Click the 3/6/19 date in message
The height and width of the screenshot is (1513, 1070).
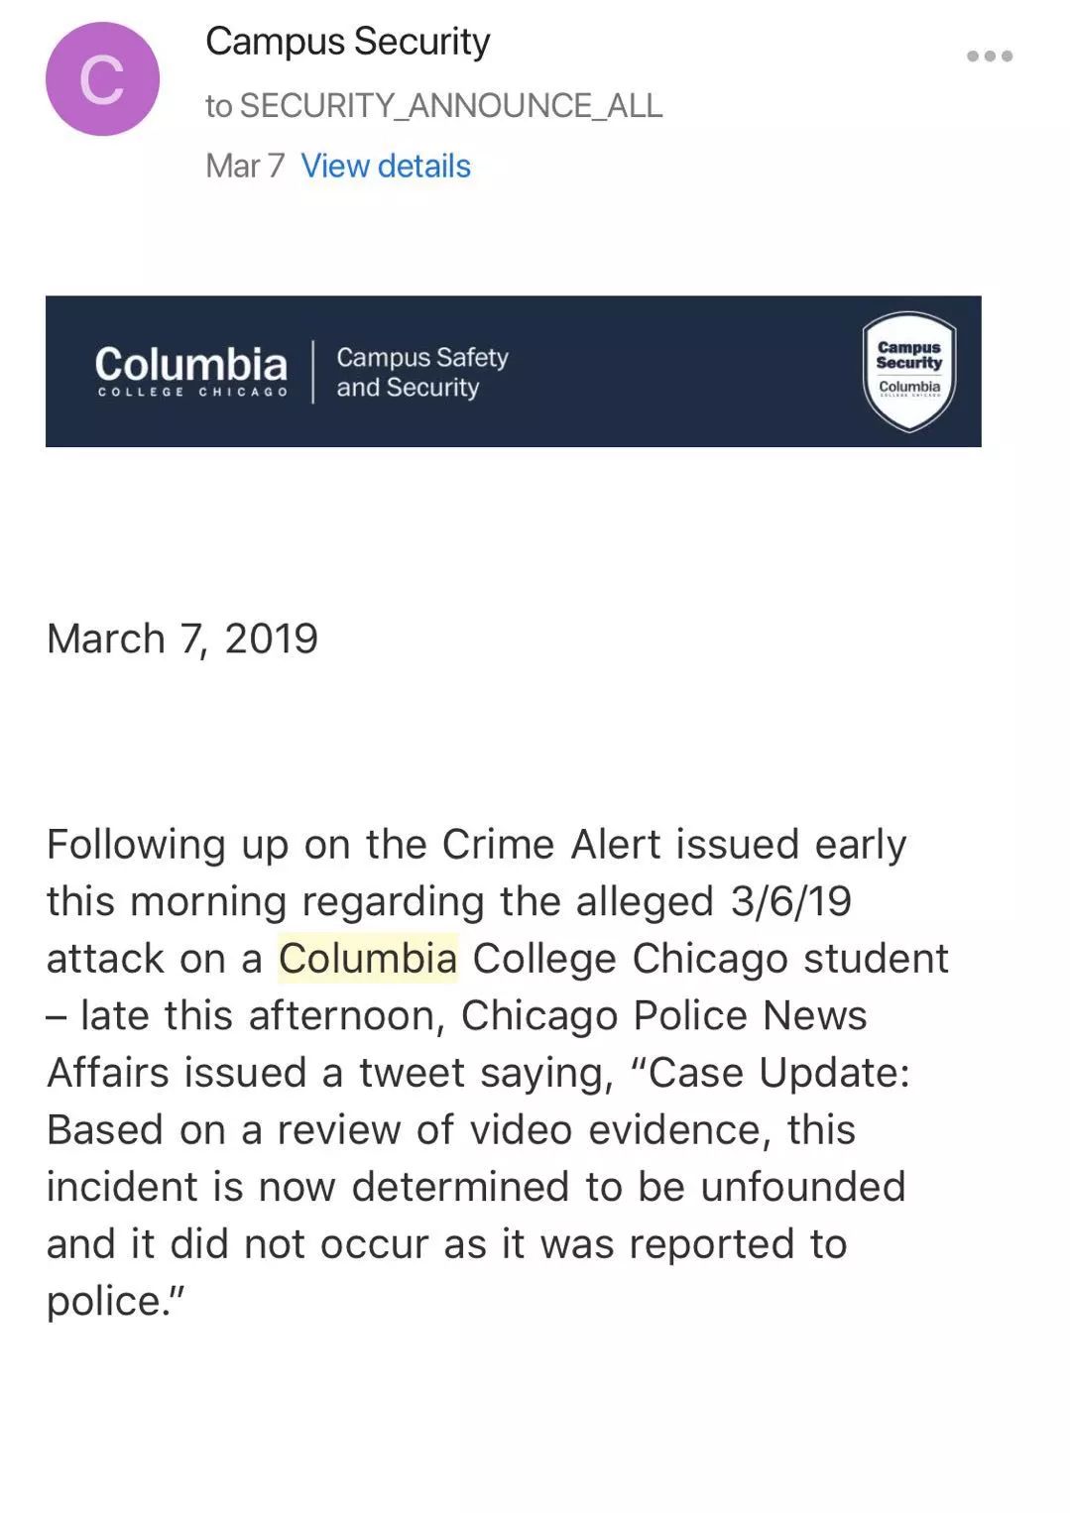(x=791, y=901)
